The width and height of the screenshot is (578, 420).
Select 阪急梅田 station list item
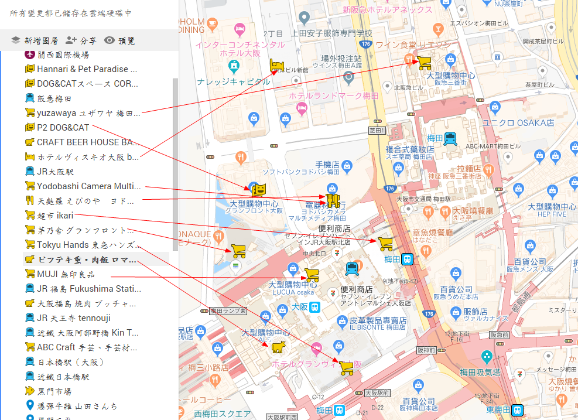click(48, 98)
